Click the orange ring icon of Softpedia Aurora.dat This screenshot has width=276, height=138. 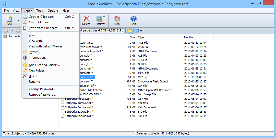pos(63,103)
